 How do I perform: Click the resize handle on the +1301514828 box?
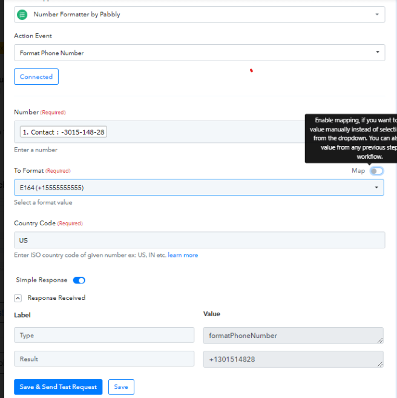pyautogui.click(x=379, y=363)
